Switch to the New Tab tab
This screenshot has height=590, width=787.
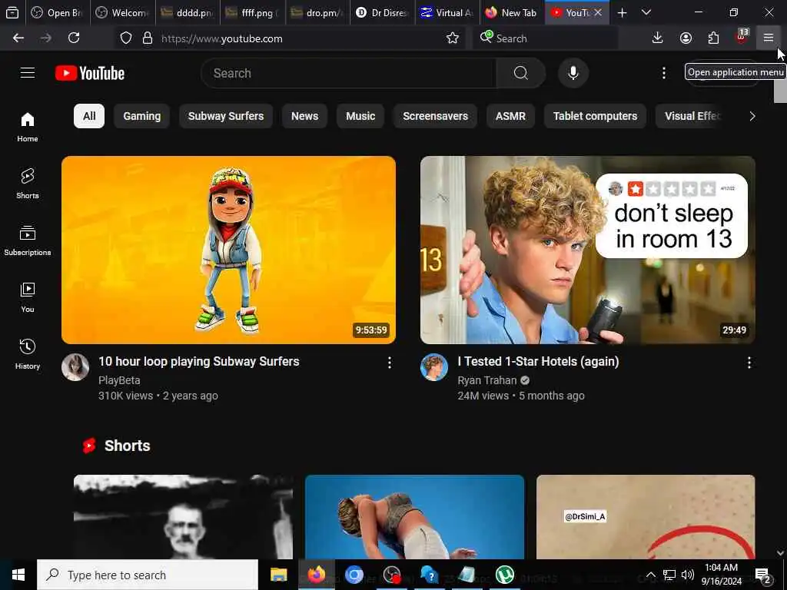512,13
